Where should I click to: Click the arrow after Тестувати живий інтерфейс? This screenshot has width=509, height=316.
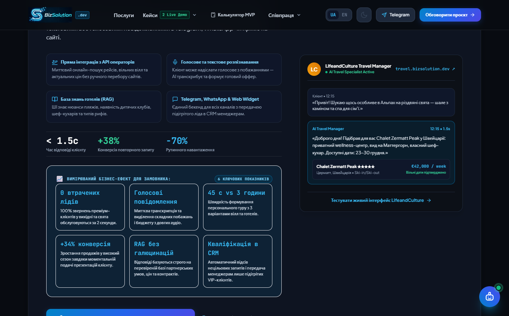click(x=429, y=200)
